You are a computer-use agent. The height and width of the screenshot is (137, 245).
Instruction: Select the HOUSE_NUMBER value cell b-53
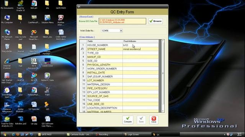pyautogui.click(x=140, y=45)
